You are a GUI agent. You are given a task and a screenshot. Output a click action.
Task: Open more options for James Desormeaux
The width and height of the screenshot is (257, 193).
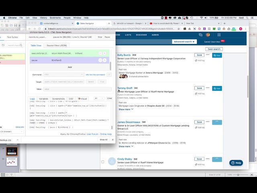click(208, 122)
